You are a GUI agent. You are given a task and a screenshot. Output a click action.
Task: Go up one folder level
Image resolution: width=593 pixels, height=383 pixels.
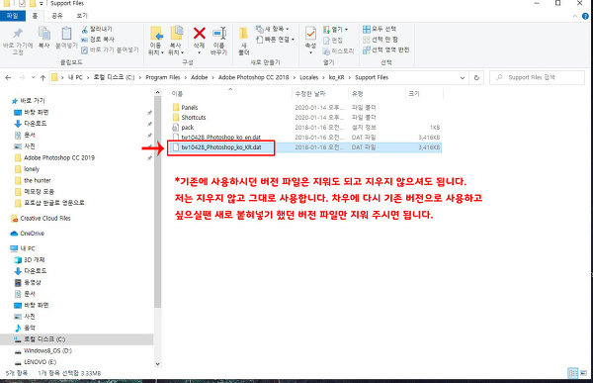click(42, 77)
